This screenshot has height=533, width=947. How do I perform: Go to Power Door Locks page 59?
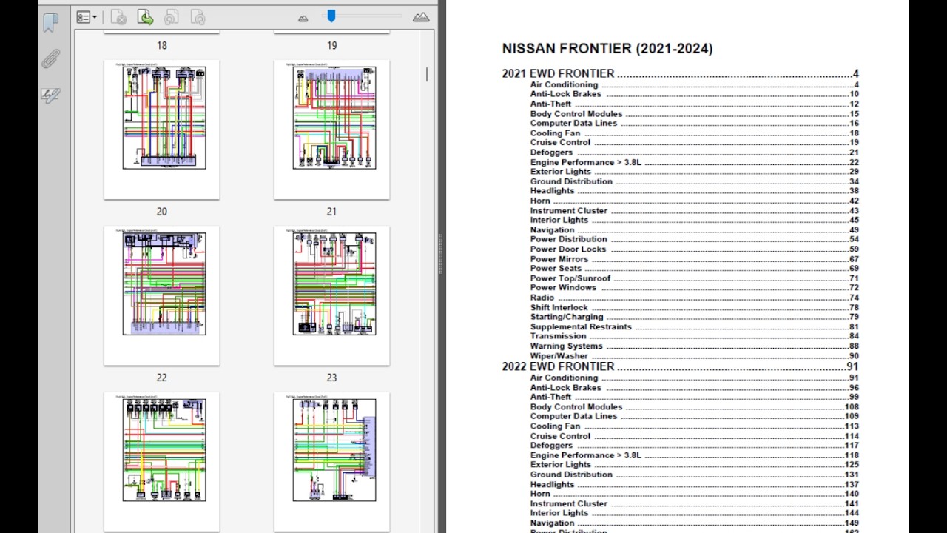point(694,249)
